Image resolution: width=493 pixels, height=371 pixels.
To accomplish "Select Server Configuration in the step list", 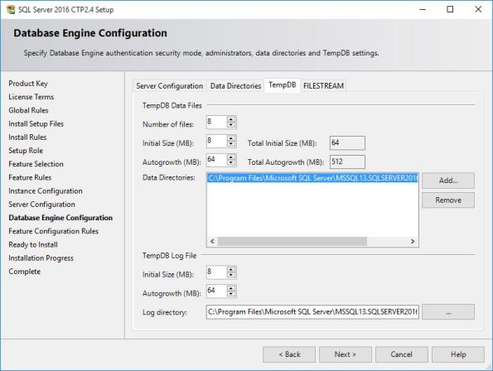I will tap(41, 205).
